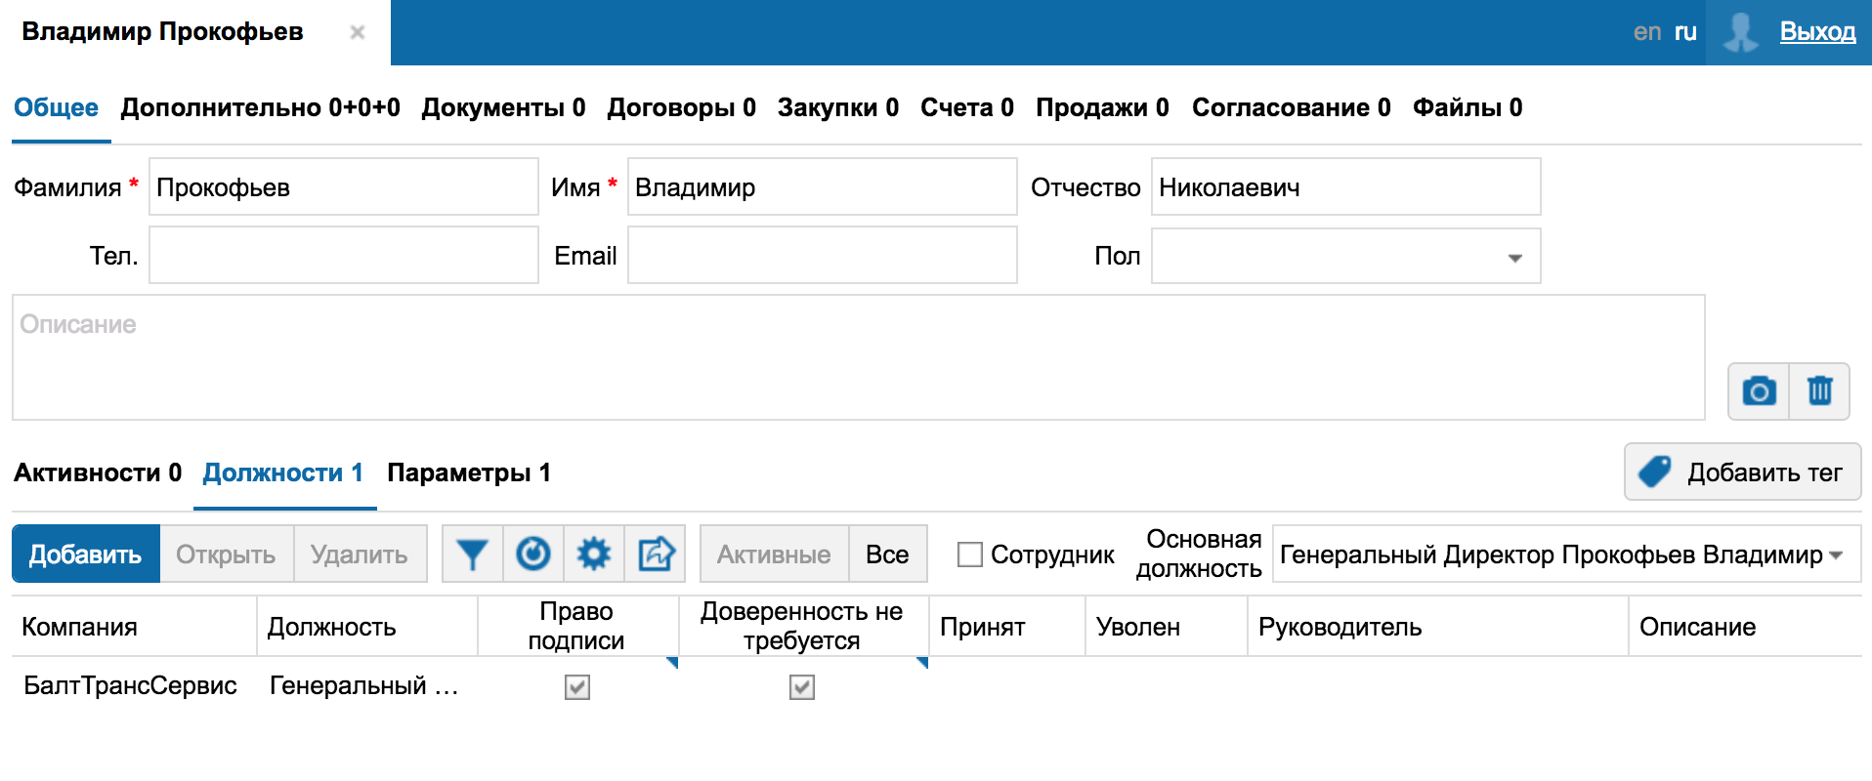Open grid settings gear icon
The height and width of the screenshot is (781, 1872).
(594, 555)
